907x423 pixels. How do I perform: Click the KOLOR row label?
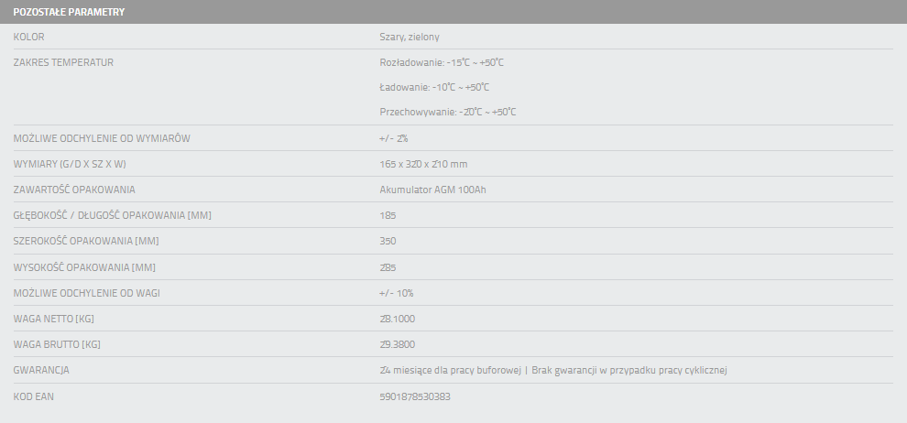point(29,37)
